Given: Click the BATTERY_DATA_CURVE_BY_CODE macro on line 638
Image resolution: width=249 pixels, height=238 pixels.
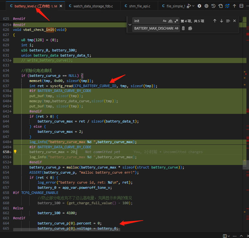Looking at the screenshot, I should (64, 91).
